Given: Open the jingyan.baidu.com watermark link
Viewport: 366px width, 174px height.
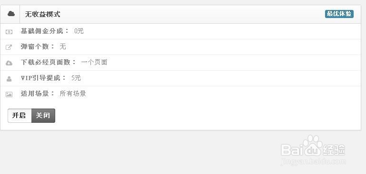Looking at the screenshot, I should click(314, 162).
